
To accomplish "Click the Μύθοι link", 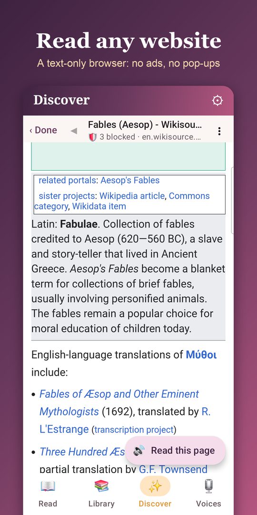I will pyautogui.click(x=201, y=355).
